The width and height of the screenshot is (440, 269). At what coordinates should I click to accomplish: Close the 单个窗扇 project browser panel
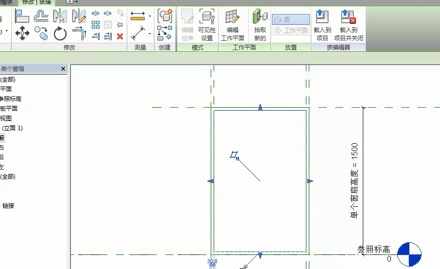point(63,69)
